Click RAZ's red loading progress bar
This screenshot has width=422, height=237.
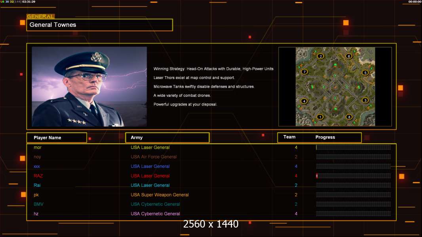354,176
